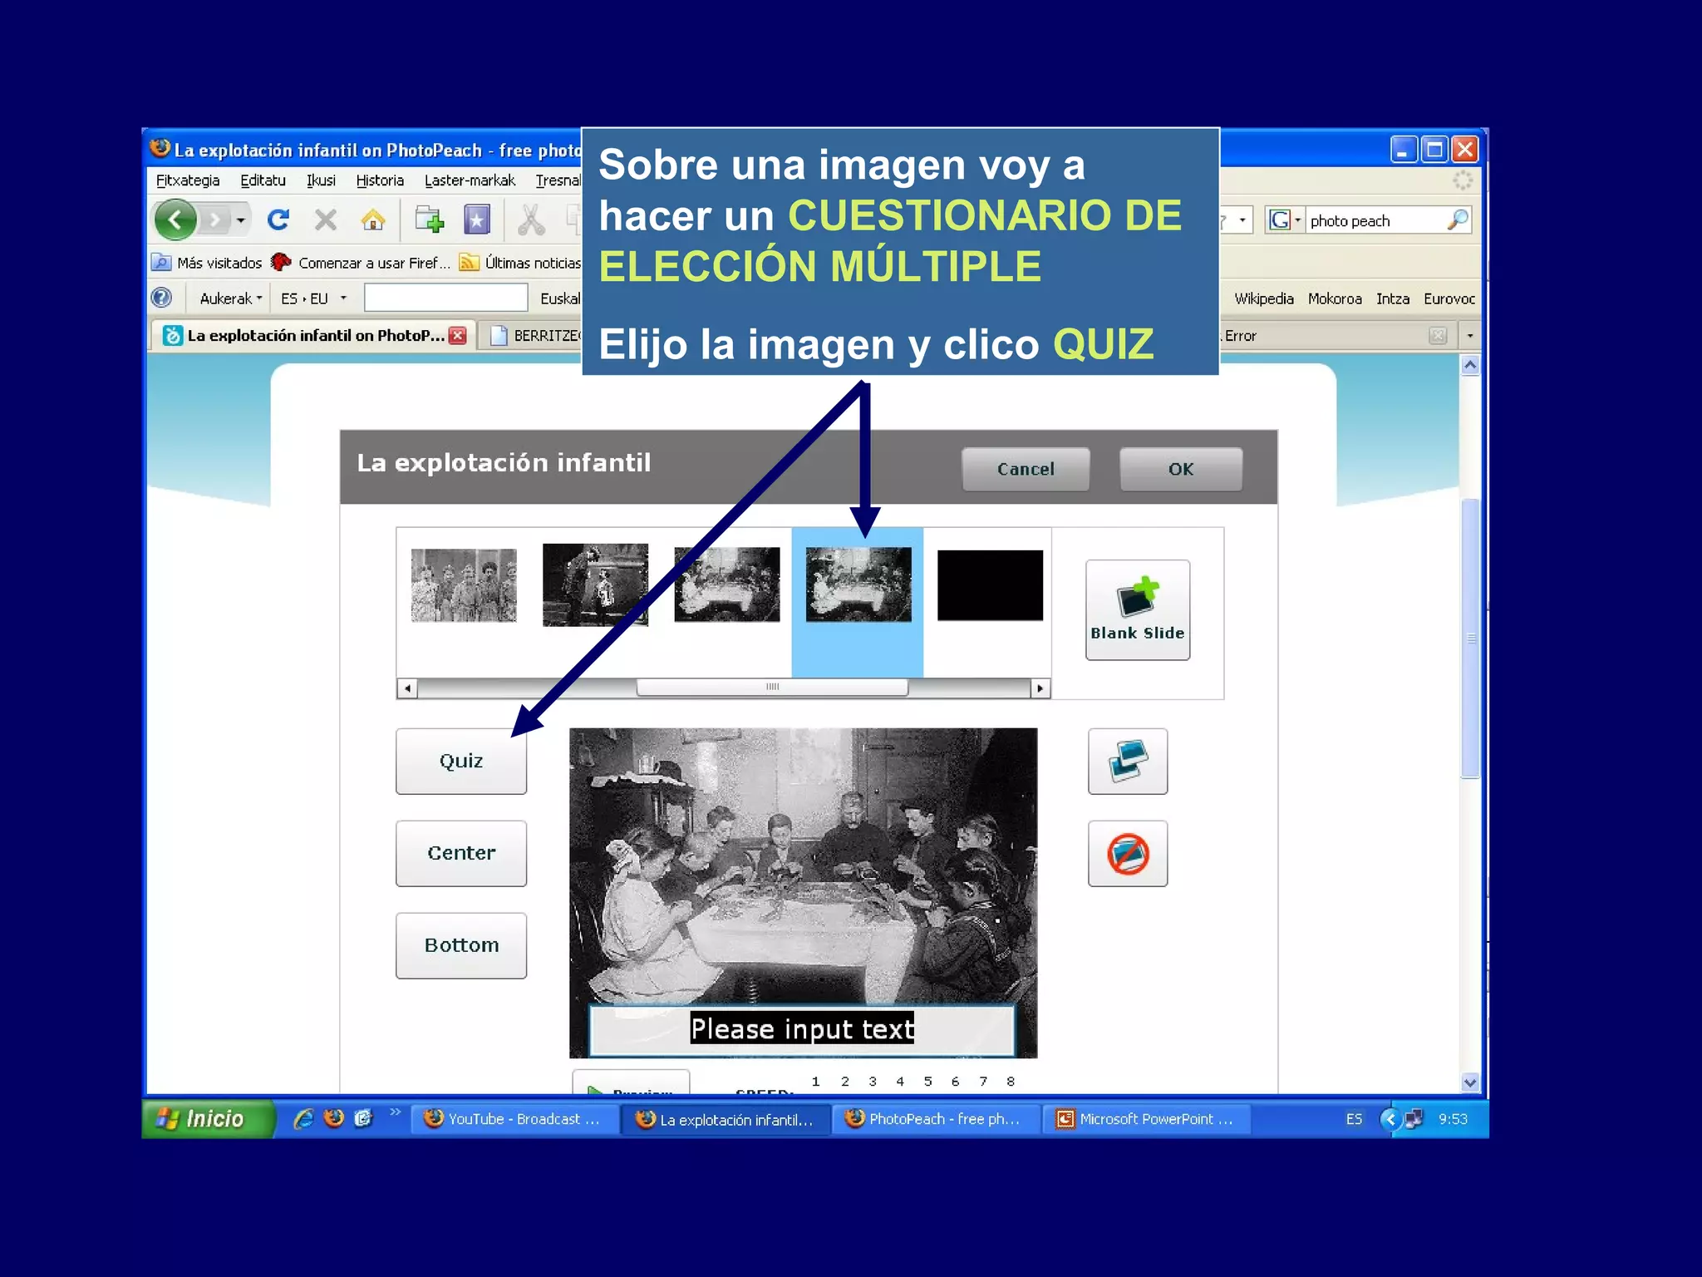Expand the ES EU language dropdown
The height and width of the screenshot is (1277, 1702).
point(312,298)
